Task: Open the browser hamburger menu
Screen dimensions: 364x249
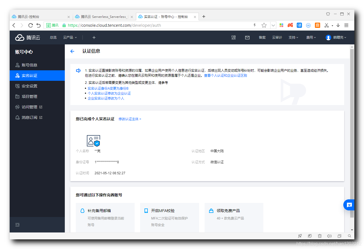Action: point(346,25)
